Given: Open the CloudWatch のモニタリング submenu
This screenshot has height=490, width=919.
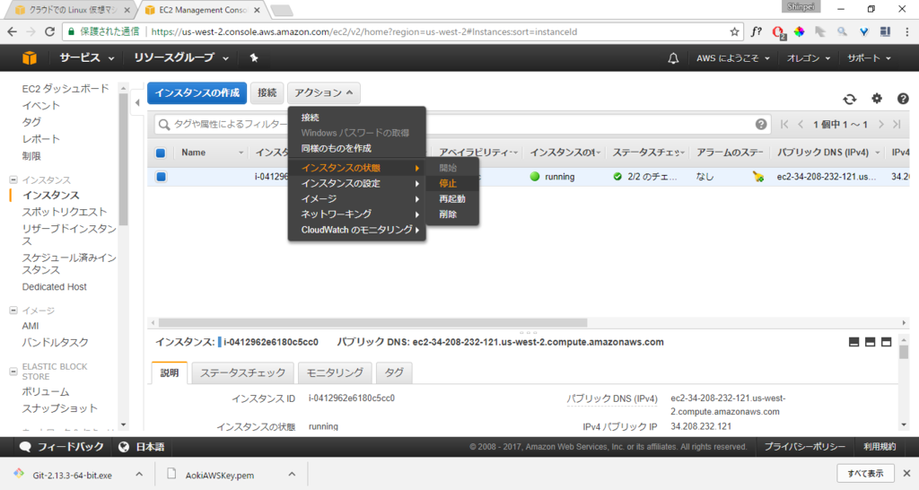Looking at the screenshot, I should point(356,230).
